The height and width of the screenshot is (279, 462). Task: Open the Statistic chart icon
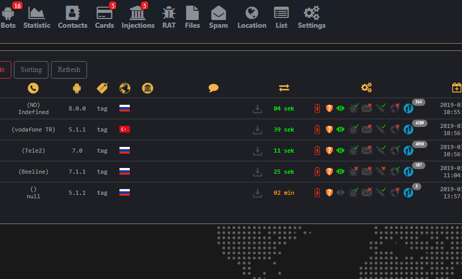click(37, 13)
